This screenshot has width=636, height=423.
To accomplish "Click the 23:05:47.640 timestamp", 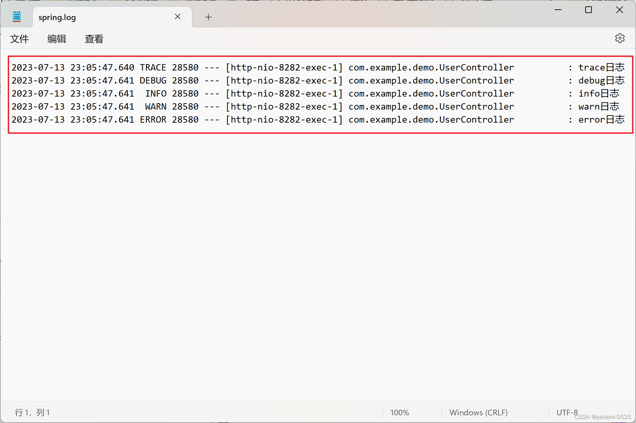I will tap(102, 67).
